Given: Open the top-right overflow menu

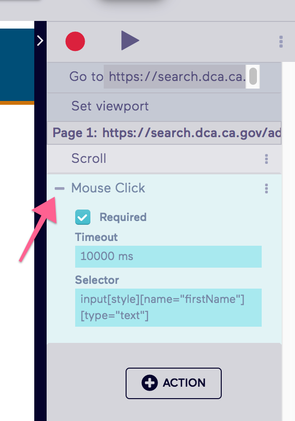Looking at the screenshot, I should coord(281,42).
